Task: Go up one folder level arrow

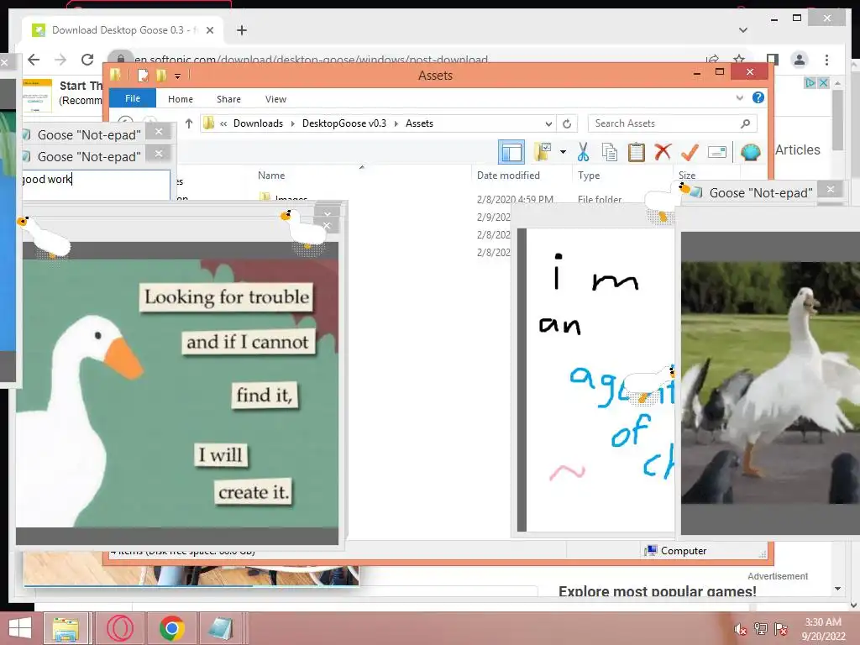Action: [189, 123]
